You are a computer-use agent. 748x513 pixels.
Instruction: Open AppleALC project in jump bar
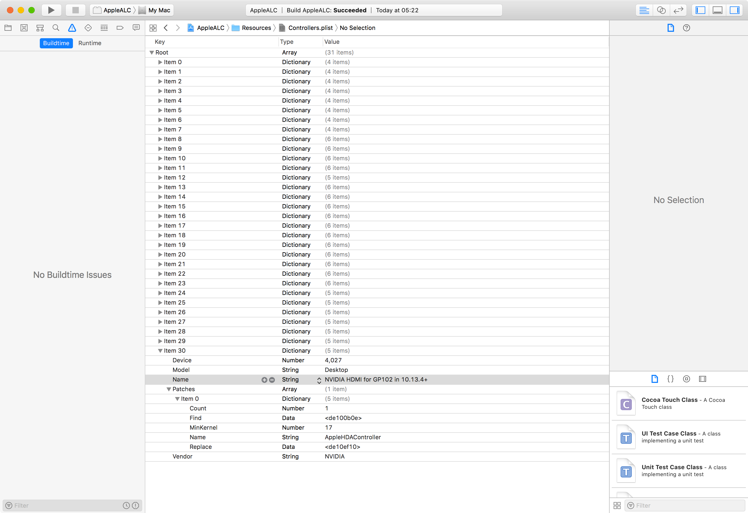(x=206, y=28)
